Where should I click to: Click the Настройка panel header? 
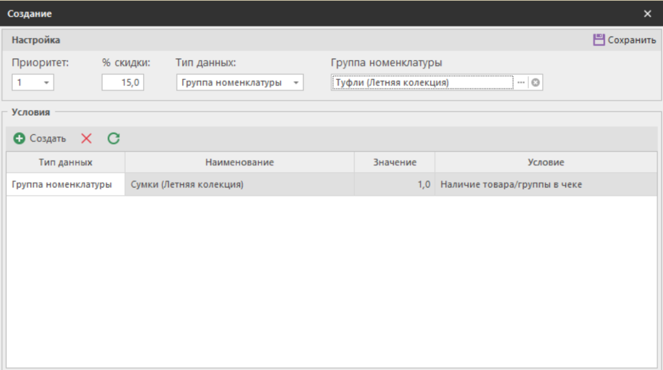[36, 40]
